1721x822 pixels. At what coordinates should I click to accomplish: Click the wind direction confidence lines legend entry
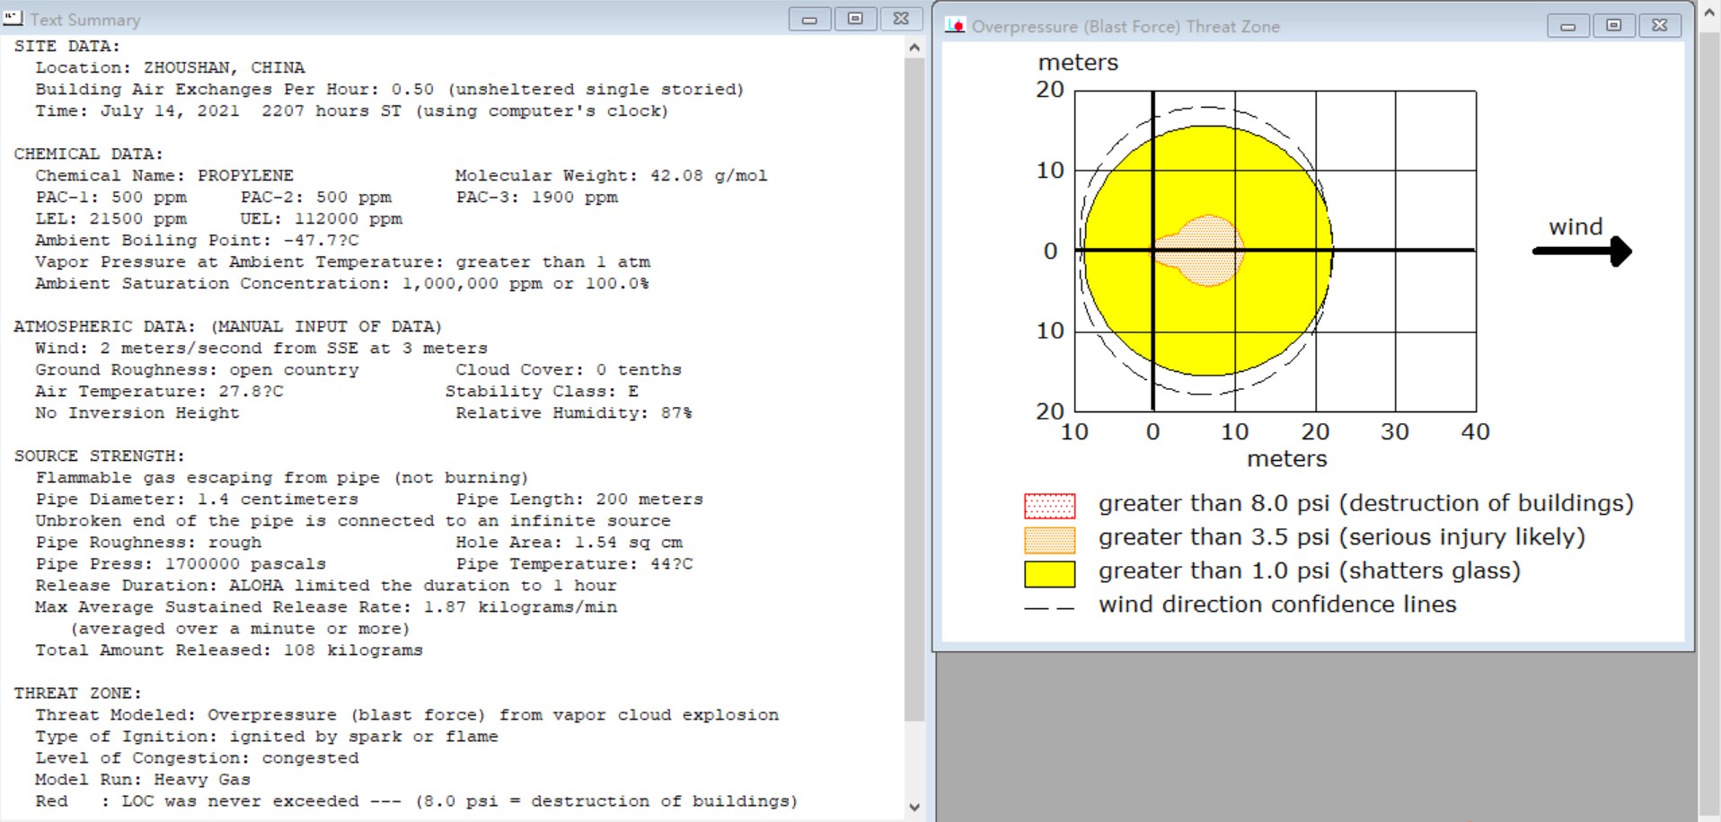click(x=1240, y=605)
